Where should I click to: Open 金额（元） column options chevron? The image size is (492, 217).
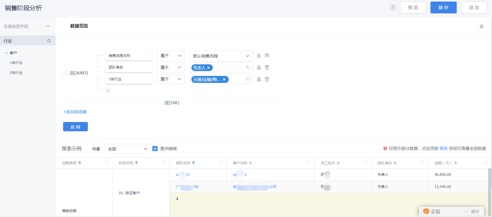coord(486,163)
